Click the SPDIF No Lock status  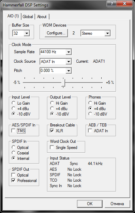[x=74, y=175]
